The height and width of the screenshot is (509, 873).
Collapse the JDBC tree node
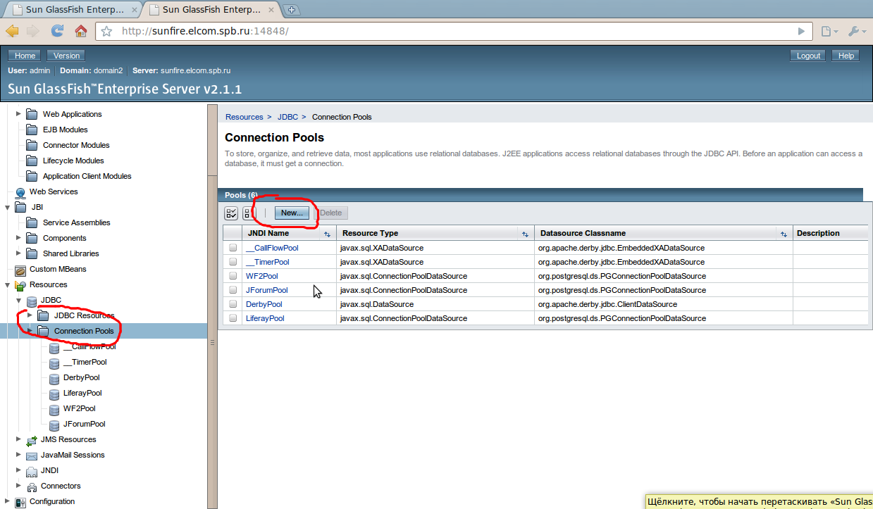click(x=19, y=301)
